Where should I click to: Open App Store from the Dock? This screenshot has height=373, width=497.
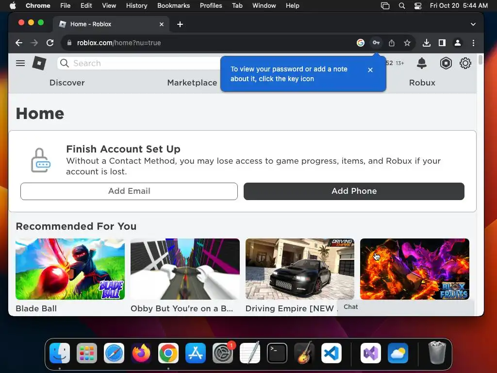point(195,353)
